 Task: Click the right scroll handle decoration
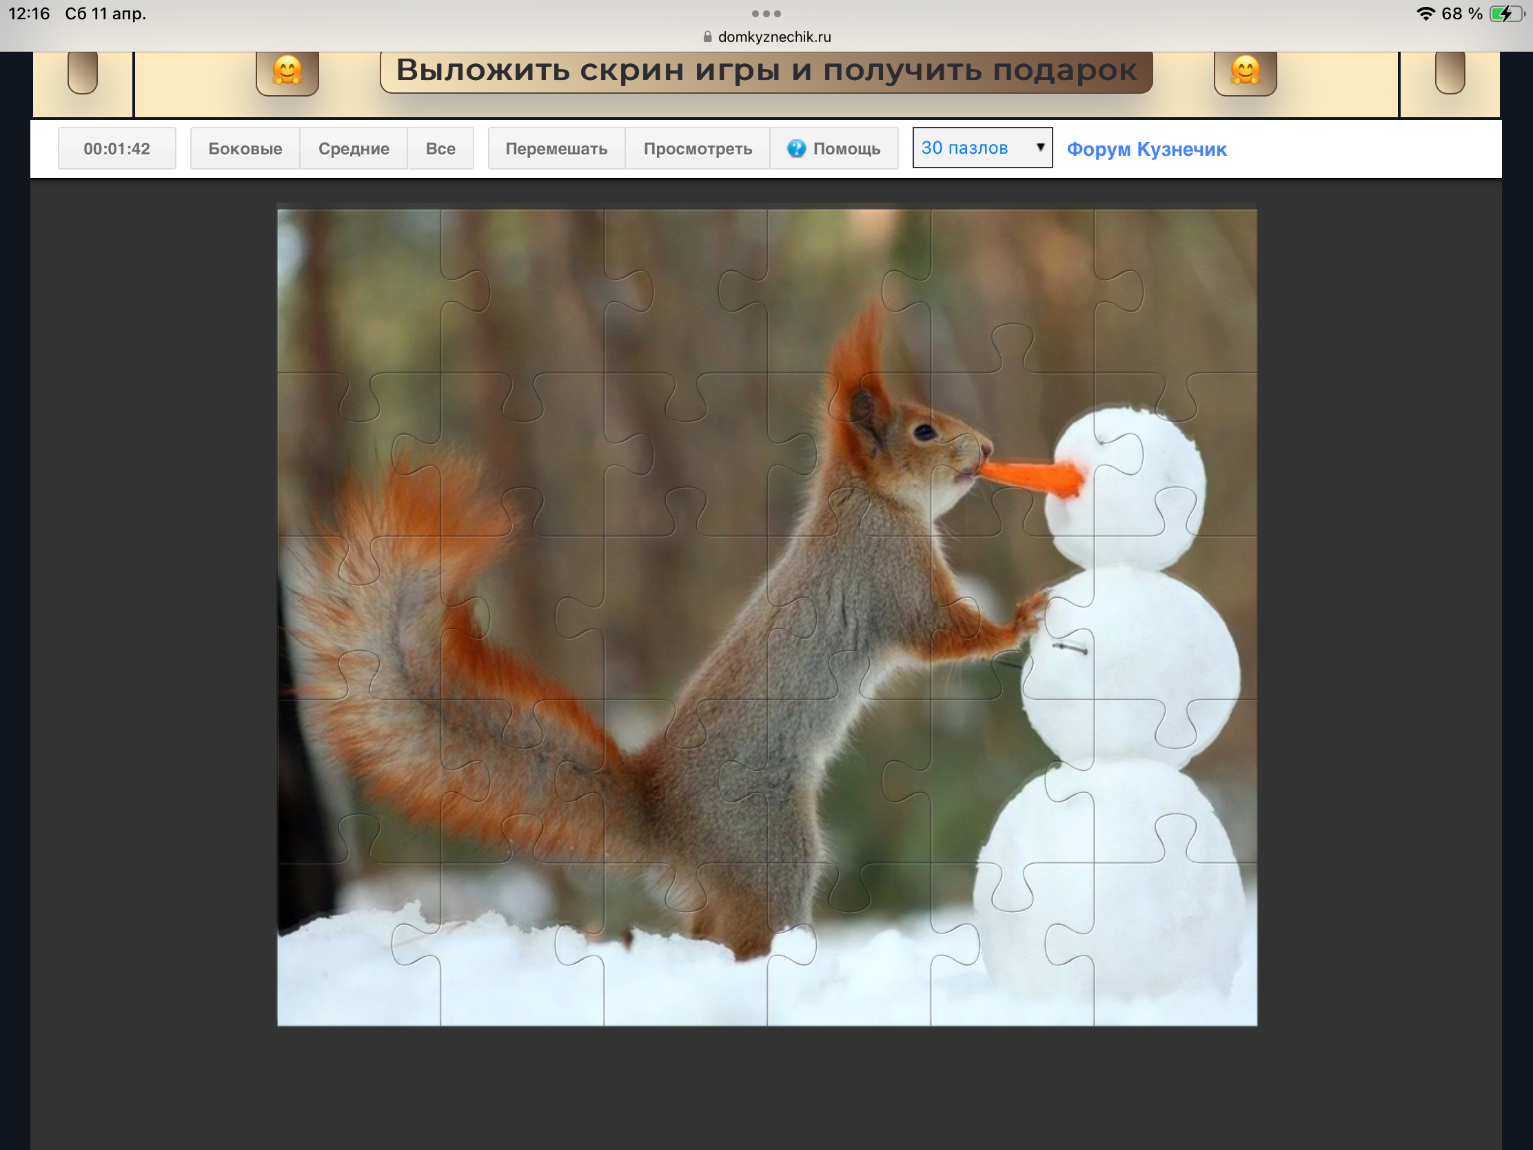(x=1449, y=72)
